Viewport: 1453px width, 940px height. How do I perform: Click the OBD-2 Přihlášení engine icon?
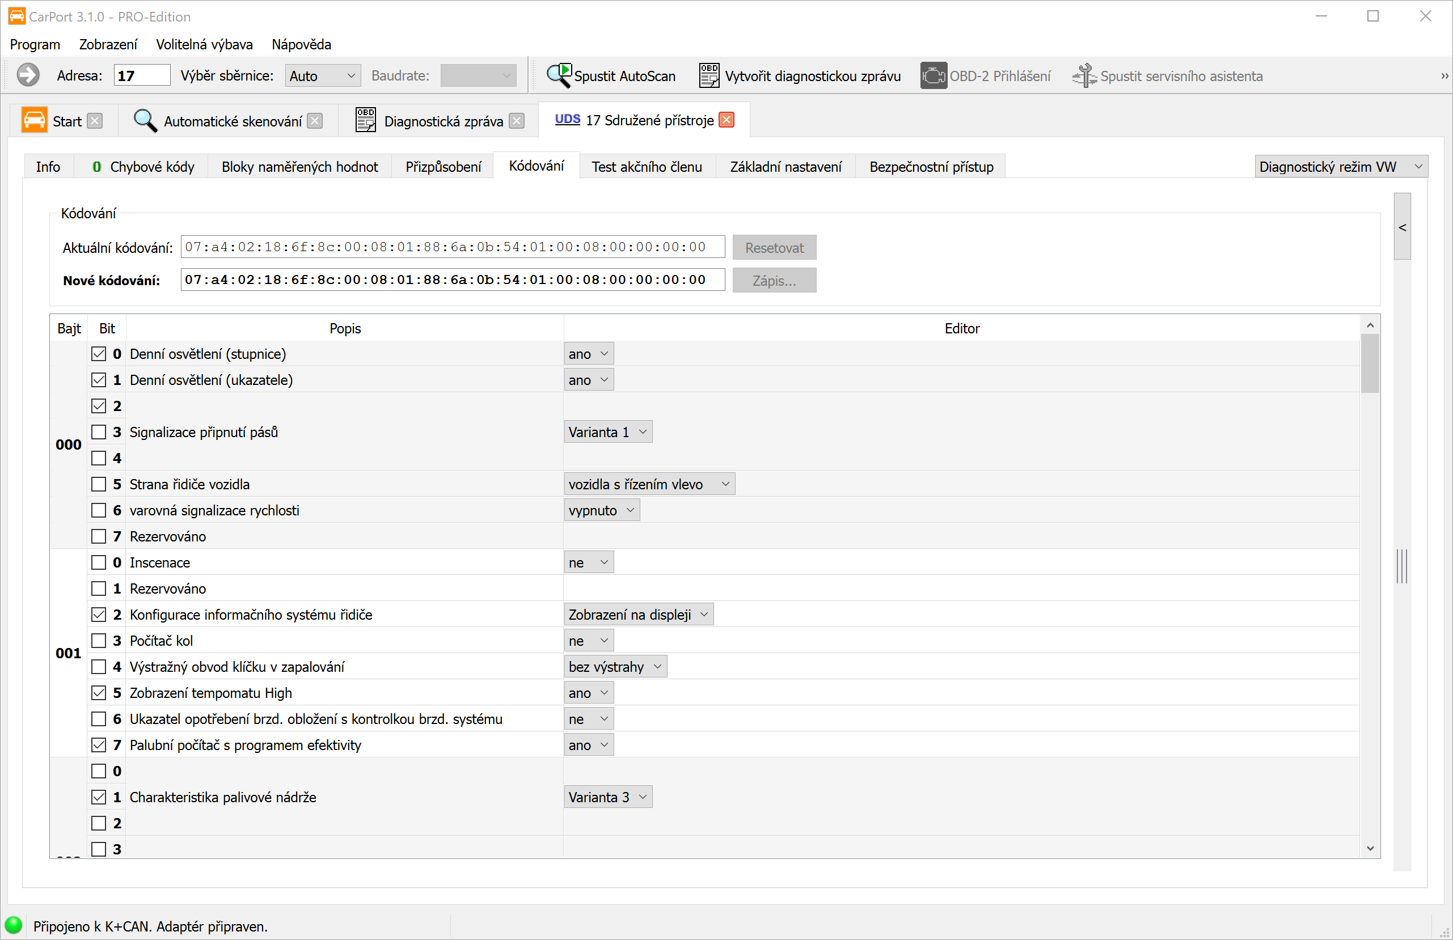pyautogui.click(x=934, y=76)
